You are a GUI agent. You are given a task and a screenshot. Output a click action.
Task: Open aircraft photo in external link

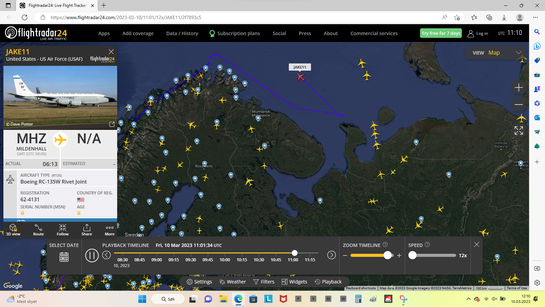[x=112, y=124]
